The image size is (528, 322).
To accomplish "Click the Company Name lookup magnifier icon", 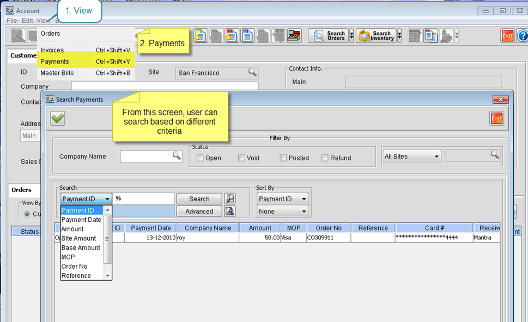I will pos(177,156).
